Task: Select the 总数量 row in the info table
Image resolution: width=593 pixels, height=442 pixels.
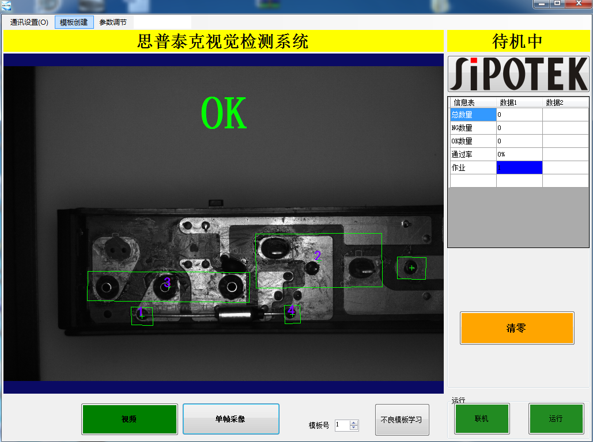Action: [x=519, y=115]
